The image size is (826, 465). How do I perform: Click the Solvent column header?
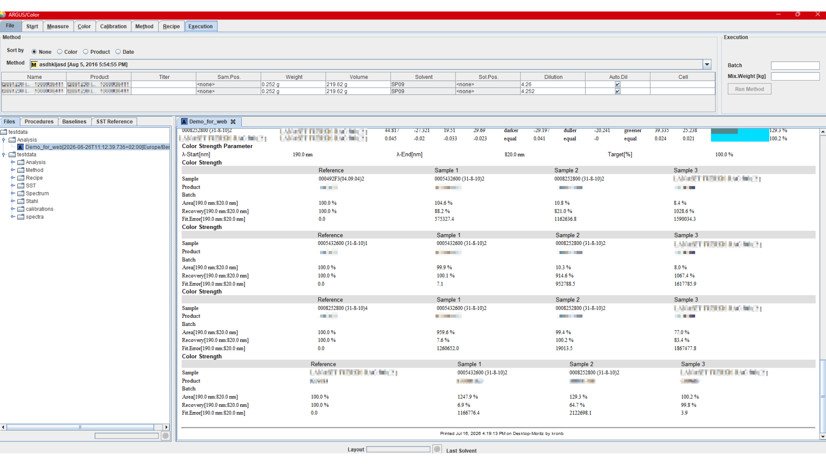tap(423, 77)
